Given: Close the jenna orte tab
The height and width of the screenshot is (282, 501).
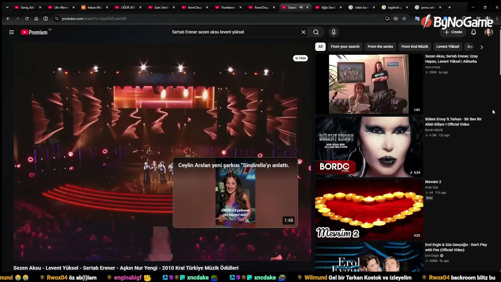Looking at the screenshot, I should pos(441,7).
